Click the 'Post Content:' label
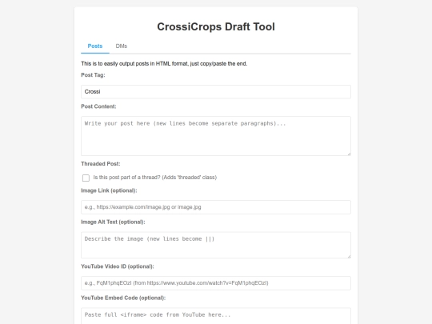This screenshot has width=432, height=324. point(98,106)
